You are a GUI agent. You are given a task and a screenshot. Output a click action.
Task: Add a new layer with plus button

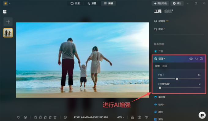pos(8,22)
